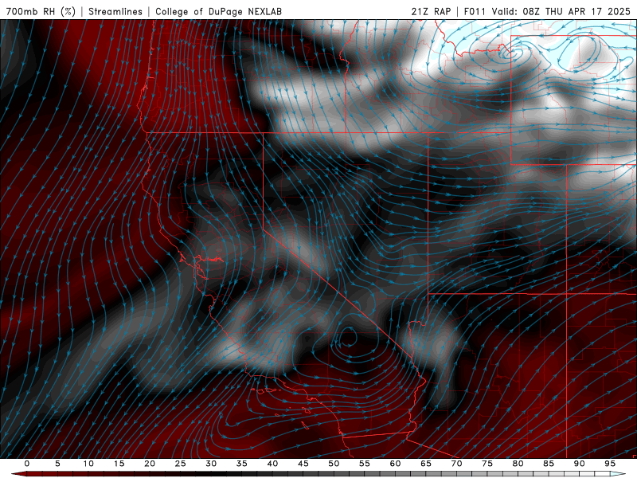
Task: Click the "10" value on the color scale
Action: click(x=88, y=464)
